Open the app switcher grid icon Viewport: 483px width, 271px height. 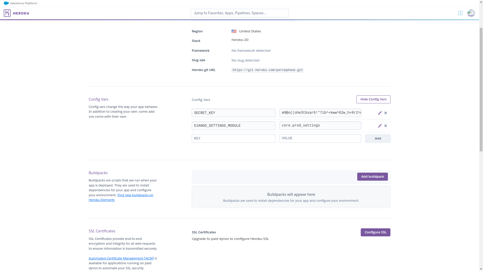point(460,13)
